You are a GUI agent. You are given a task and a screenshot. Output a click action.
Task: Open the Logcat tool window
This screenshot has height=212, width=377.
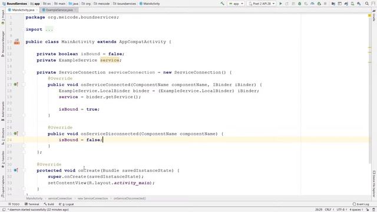pyautogui.click(x=67, y=204)
